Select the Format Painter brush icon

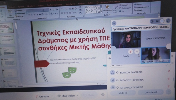pos(2,17)
